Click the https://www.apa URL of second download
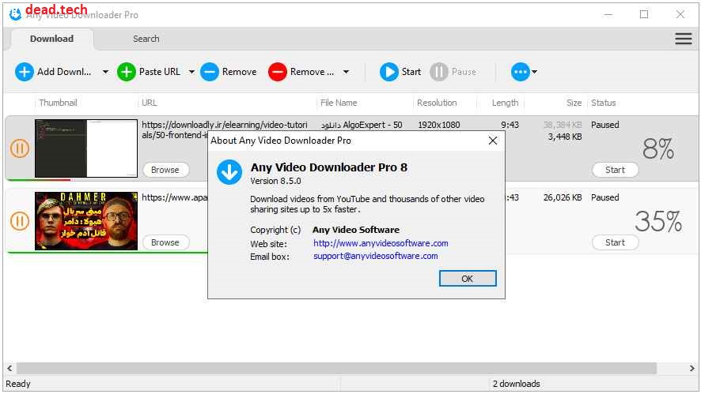Viewport: 701px width, 394px height. [x=174, y=197]
